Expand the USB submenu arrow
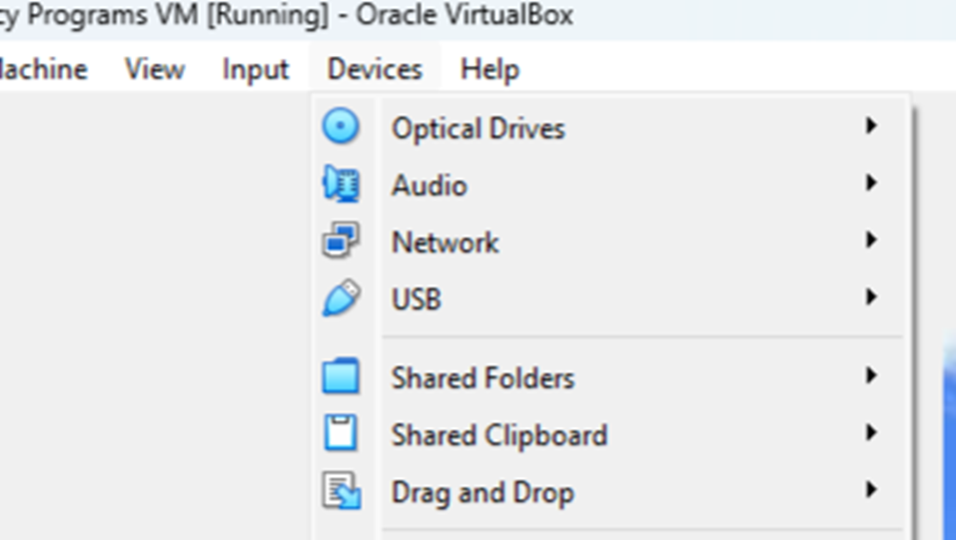The height and width of the screenshot is (540, 956). click(871, 297)
